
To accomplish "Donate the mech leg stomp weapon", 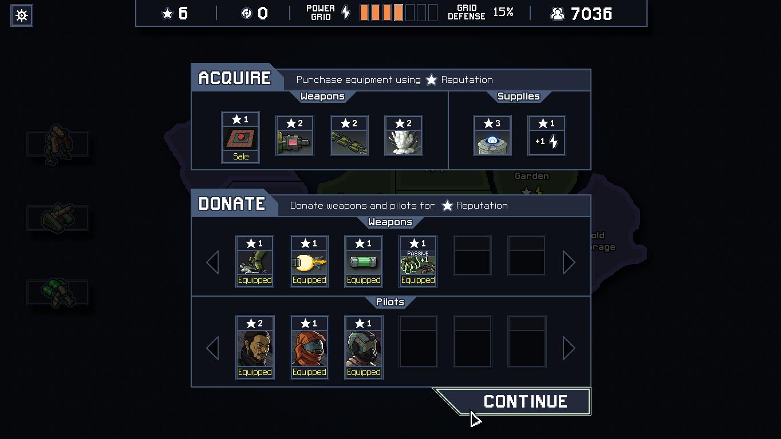I will [255, 261].
